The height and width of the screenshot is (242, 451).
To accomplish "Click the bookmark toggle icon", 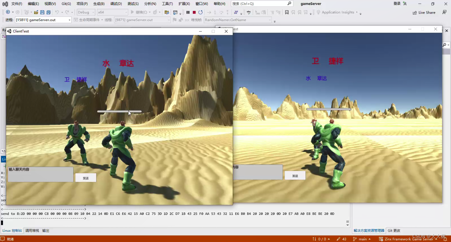I will 287,12.
